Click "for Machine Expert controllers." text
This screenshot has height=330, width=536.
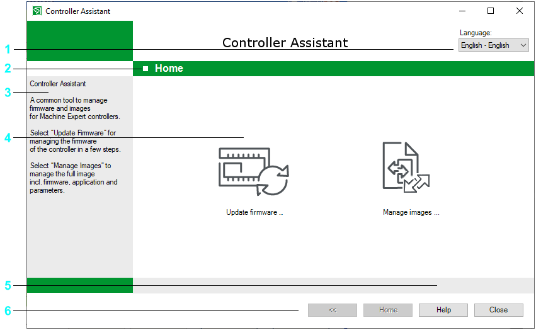coord(75,117)
